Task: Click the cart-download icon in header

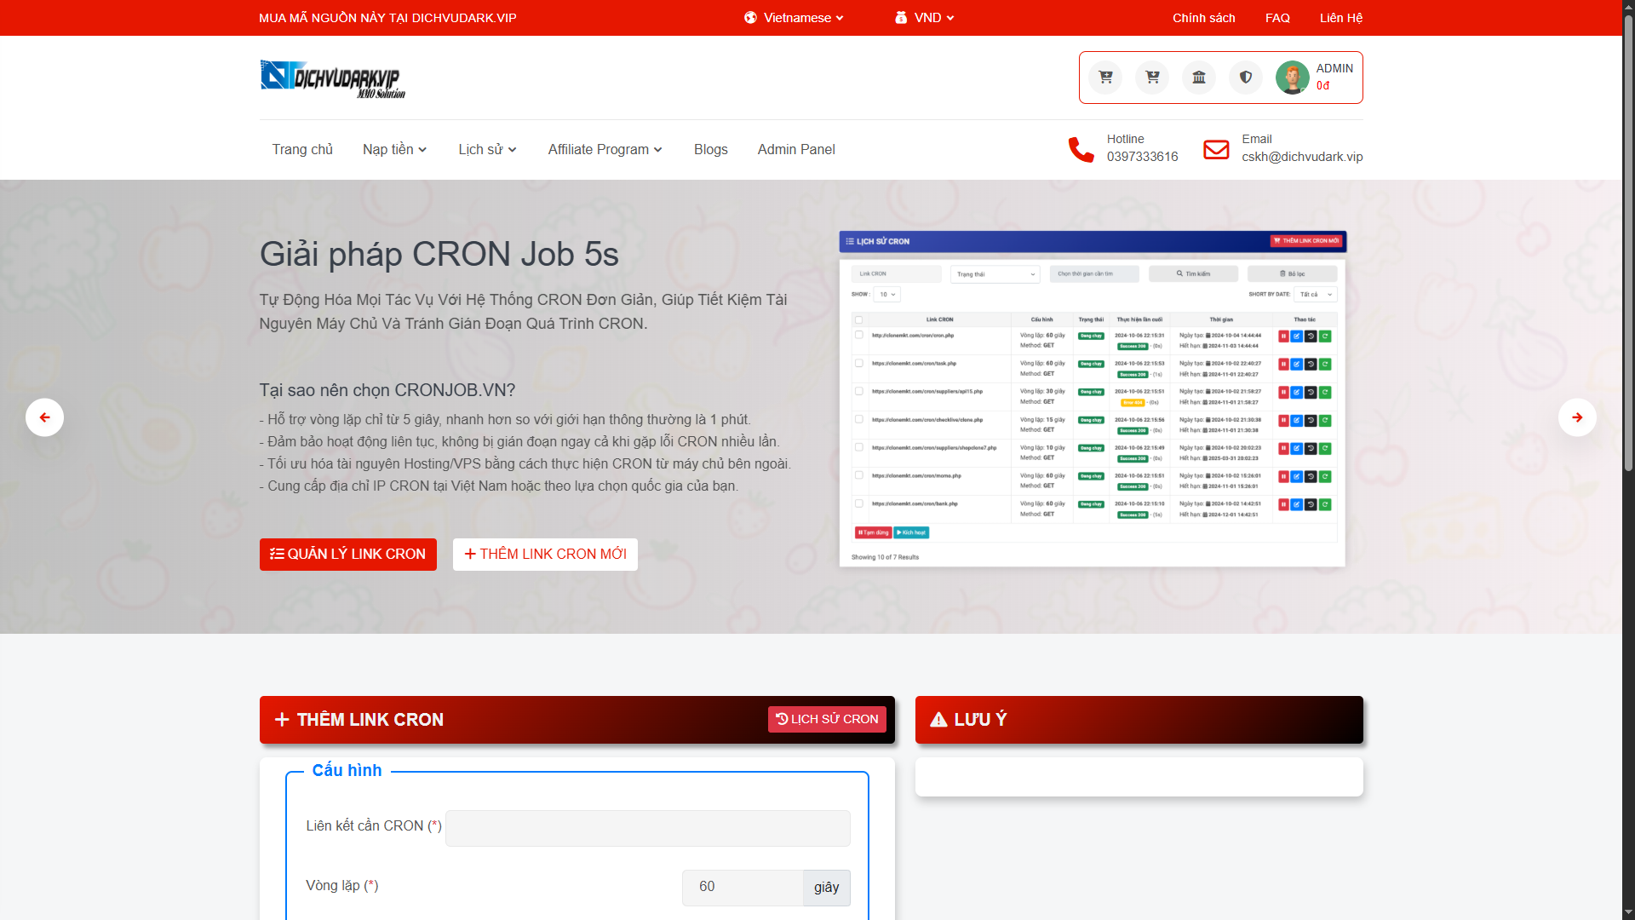Action: 1152,78
